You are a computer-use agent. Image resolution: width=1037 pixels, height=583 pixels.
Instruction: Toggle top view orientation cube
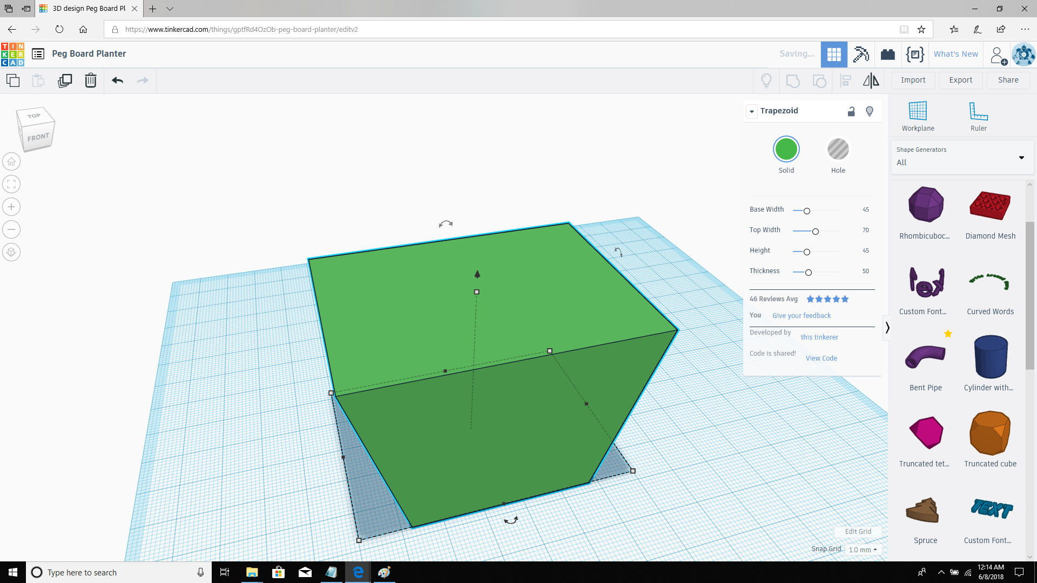(x=33, y=116)
